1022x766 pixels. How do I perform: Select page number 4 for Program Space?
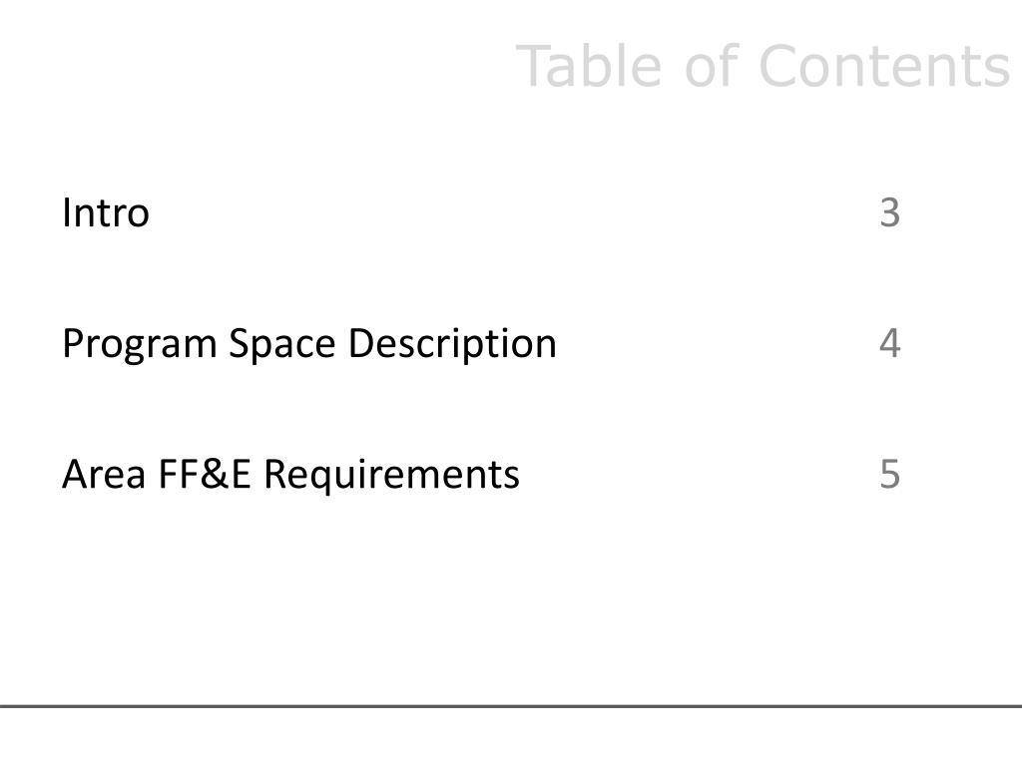pyautogui.click(x=889, y=343)
